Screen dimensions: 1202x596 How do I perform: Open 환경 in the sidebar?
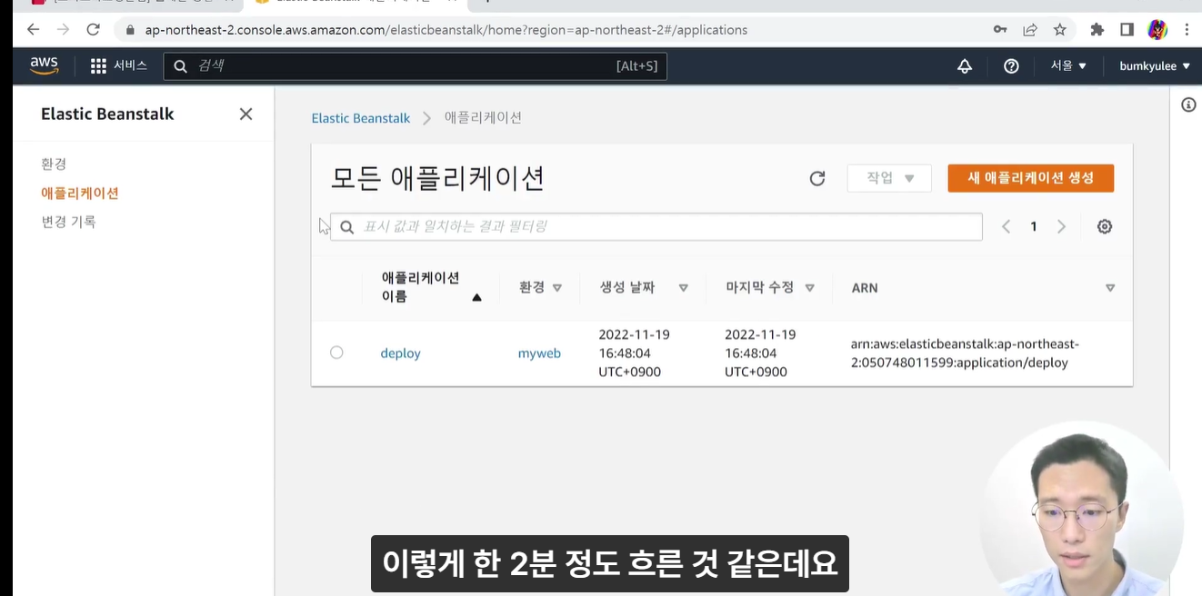pos(54,164)
